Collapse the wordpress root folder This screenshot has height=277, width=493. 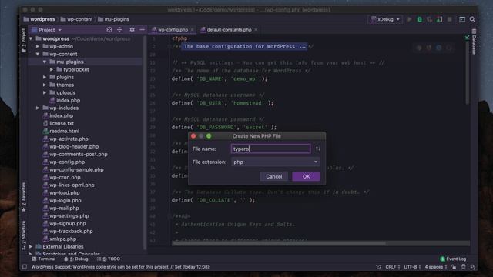[x=31, y=39]
